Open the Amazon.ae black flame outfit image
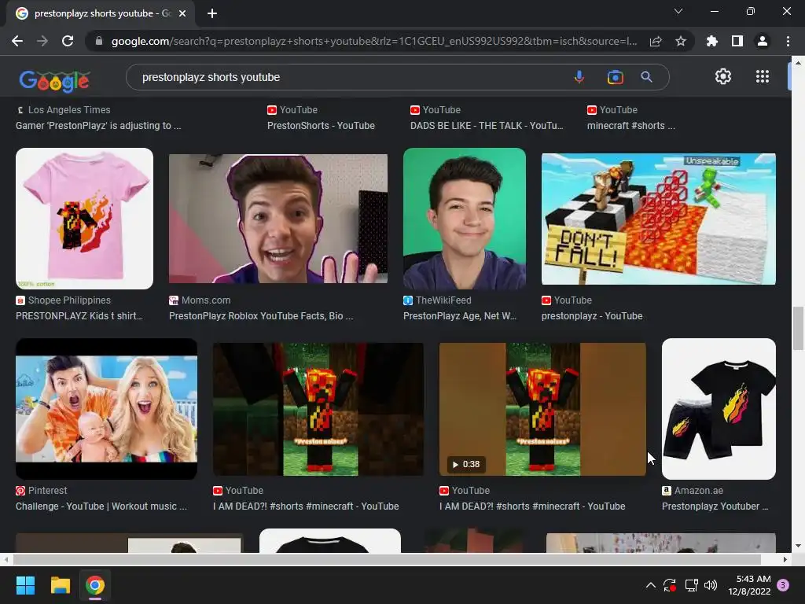Screen dimensions: 805x604 click(719, 409)
